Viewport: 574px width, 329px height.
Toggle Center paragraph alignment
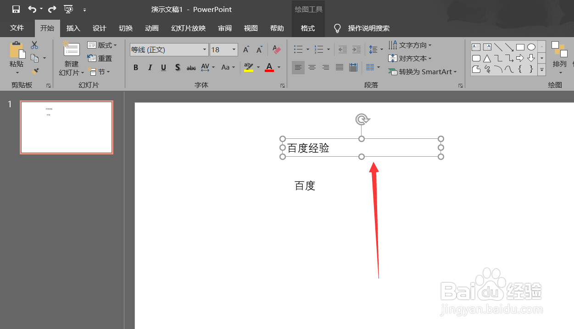(x=312, y=68)
